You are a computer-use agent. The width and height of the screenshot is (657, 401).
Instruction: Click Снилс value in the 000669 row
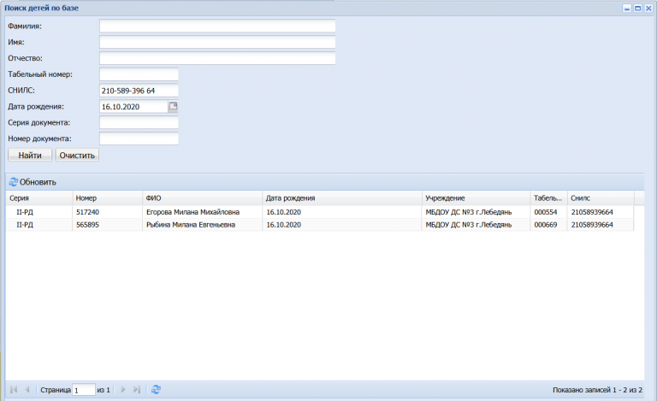pyautogui.click(x=592, y=225)
